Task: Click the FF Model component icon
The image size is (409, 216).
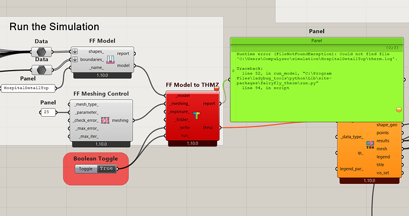Action: (x=110, y=59)
